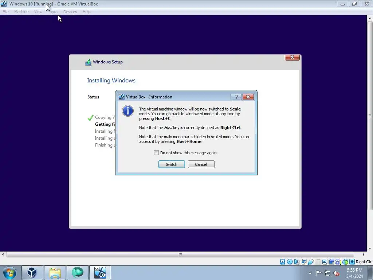This screenshot has width=373, height=280.
Task: Open the Windows Start menu orb
Action: click(x=10, y=273)
